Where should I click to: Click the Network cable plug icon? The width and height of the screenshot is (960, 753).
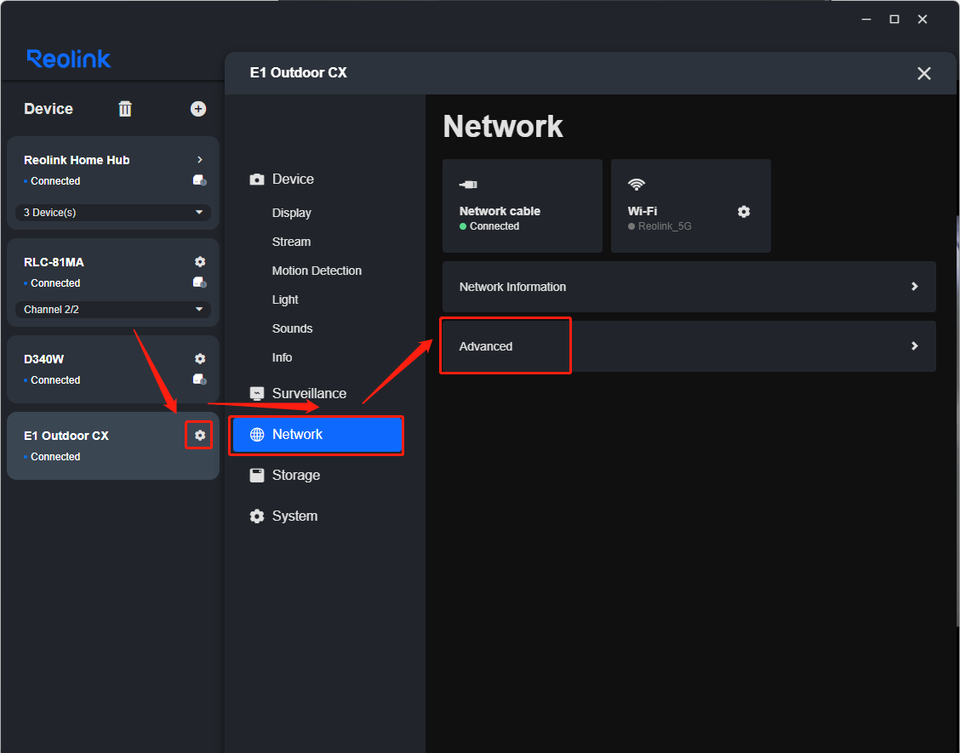pos(468,185)
